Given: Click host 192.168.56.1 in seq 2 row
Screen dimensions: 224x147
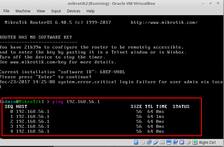Looking at the screenshot, I should click(33, 122).
